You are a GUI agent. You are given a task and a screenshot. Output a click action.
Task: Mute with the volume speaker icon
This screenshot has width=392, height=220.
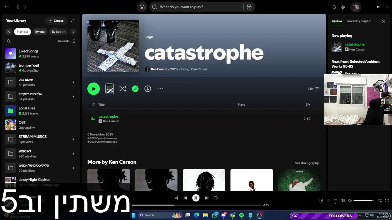pyautogui.click(x=350, y=201)
